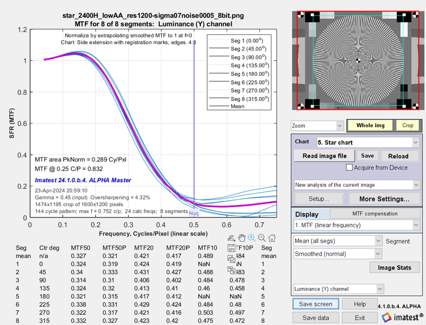Click the Copy as Image icon
Viewport: 426px width, 325px height.
231,259
